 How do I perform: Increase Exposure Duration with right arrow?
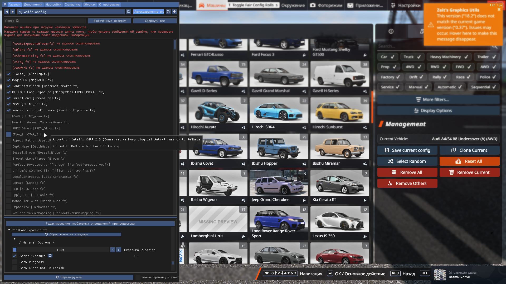point(119,250)
